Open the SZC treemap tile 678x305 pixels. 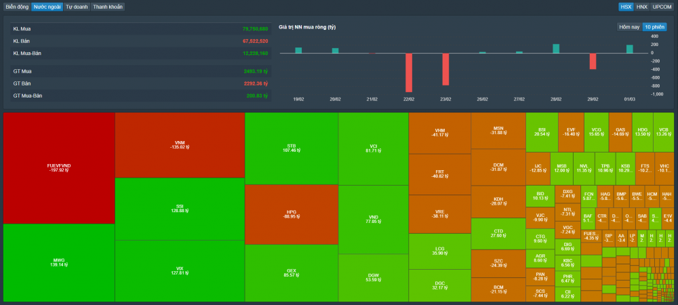point(498,264)
